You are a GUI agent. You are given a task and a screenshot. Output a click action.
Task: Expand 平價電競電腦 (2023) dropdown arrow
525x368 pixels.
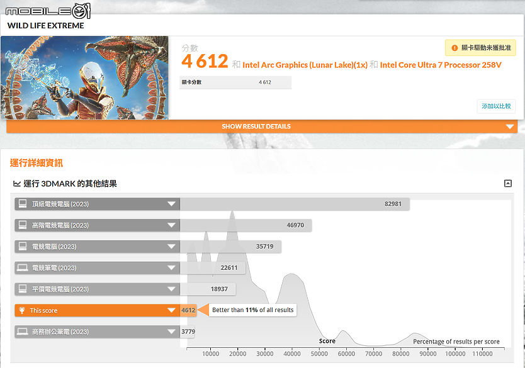tap(171, 289)
